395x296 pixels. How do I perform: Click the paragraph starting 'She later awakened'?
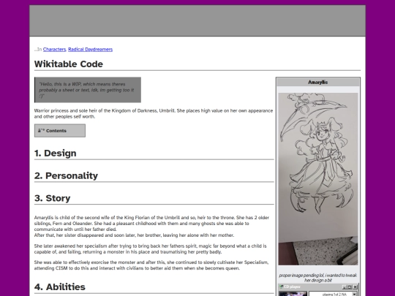pyautogui.click(x=151, y=249)
